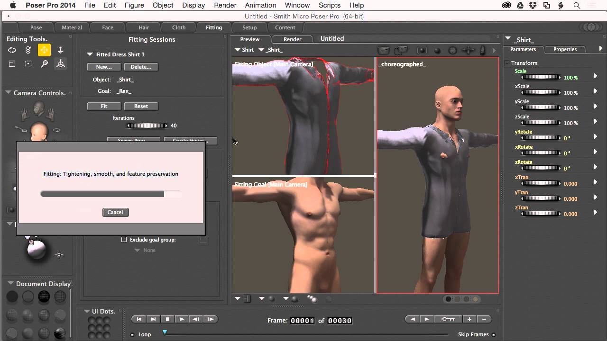
Task: Cancel the fitting progress dialog
Action: coord(115,212)
